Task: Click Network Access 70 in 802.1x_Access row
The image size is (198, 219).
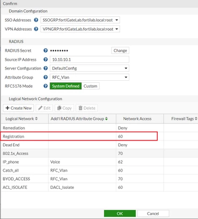Action: (x=120, y=153)
